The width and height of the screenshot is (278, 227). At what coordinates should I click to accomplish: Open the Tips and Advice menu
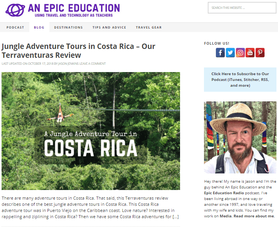(109, 27)
